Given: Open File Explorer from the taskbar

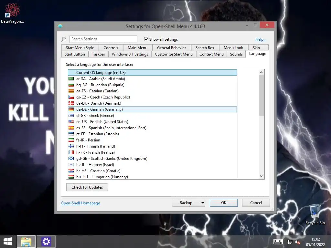Looking at the screenshot, I should click(26, 242).
